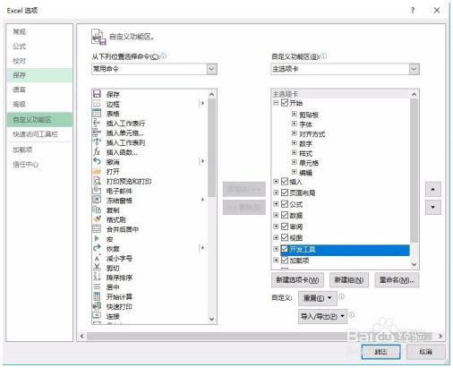Move selected tab down with arrow button
This screenshot has height=368, width=453.
433,207
